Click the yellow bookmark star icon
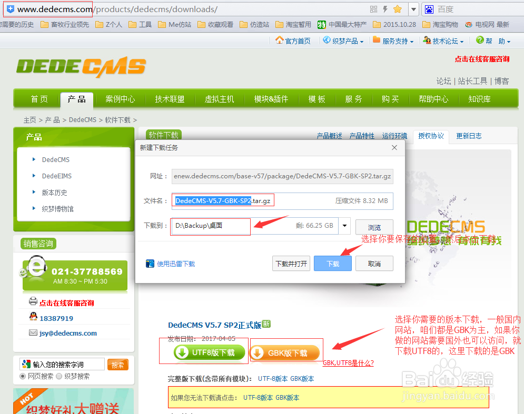Viewport: 524px width, 414px height. (397, 9)
